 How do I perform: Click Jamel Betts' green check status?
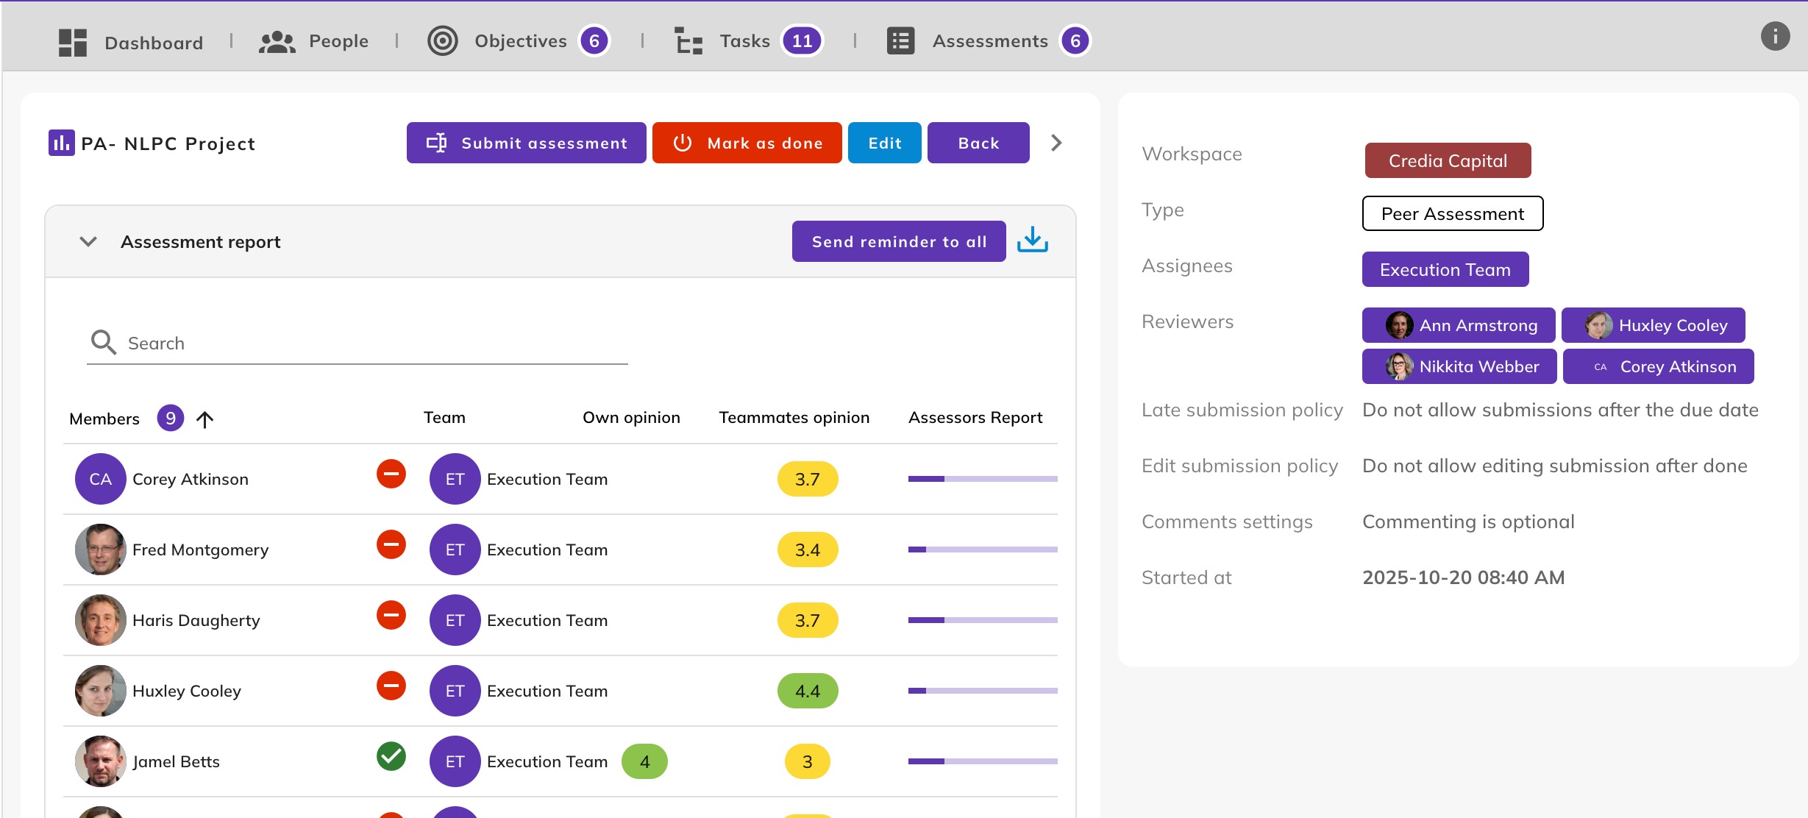pyautogui.click(x=391, y=756)
